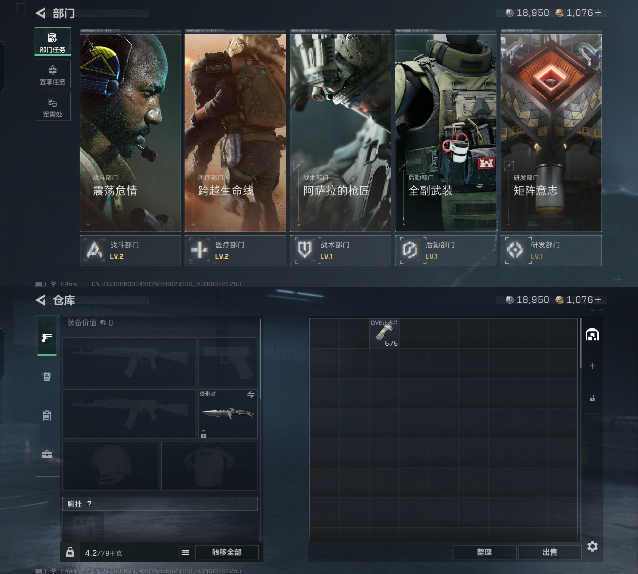Click plus next to 1,076 currency

tap(598, 13)
